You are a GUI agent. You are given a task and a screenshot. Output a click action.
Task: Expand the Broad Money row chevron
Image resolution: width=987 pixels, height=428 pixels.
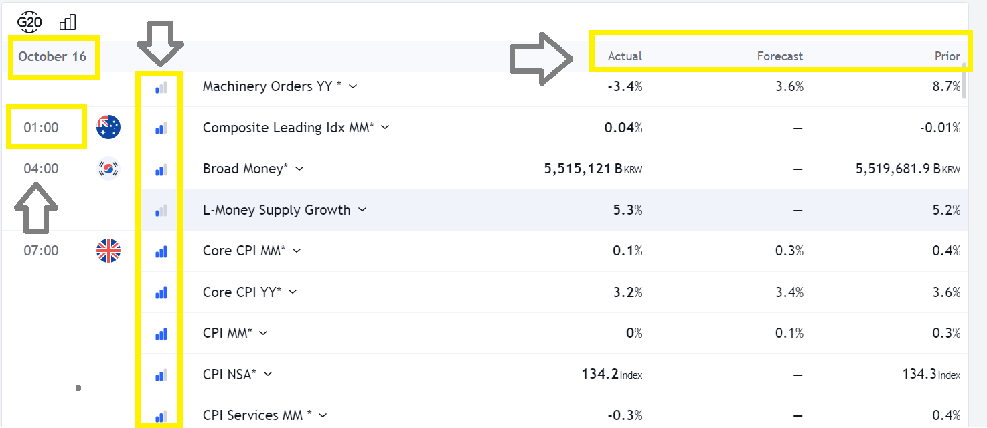[x=299, y=169]
